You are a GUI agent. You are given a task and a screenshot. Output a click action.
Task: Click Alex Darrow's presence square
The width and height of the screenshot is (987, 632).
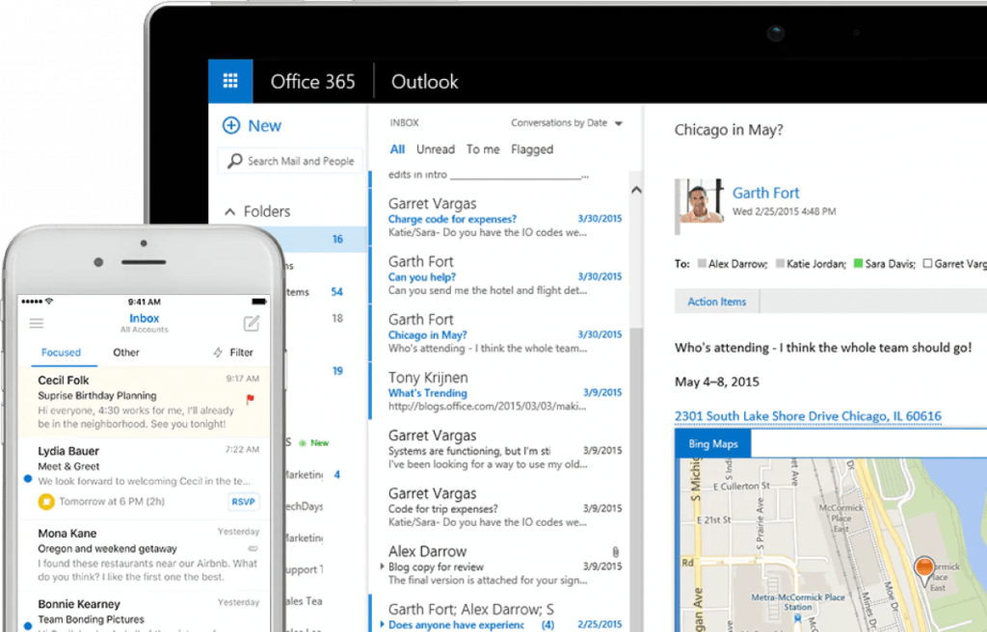[x=702, y=264]
